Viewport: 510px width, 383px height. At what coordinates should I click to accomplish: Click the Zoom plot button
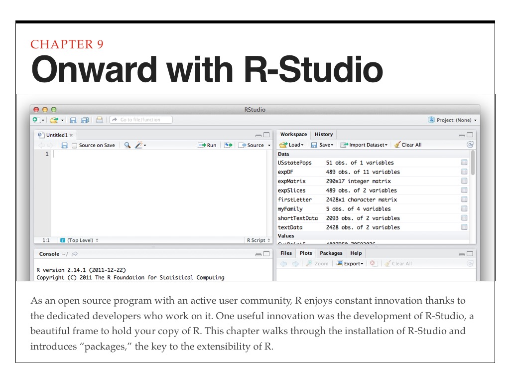[x=317, y=263]
